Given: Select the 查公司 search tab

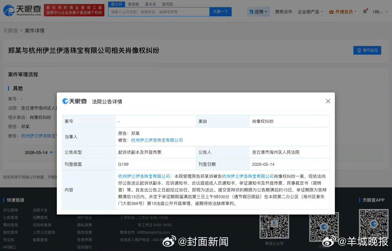Looking at the screenshot, I should (116, 4).
